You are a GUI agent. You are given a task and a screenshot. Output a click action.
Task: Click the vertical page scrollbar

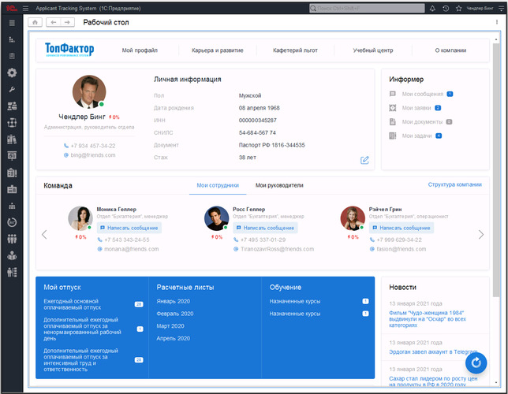(x=496, y=169)
